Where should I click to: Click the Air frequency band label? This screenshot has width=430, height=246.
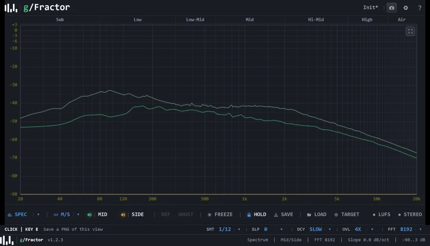pos(401,20)
